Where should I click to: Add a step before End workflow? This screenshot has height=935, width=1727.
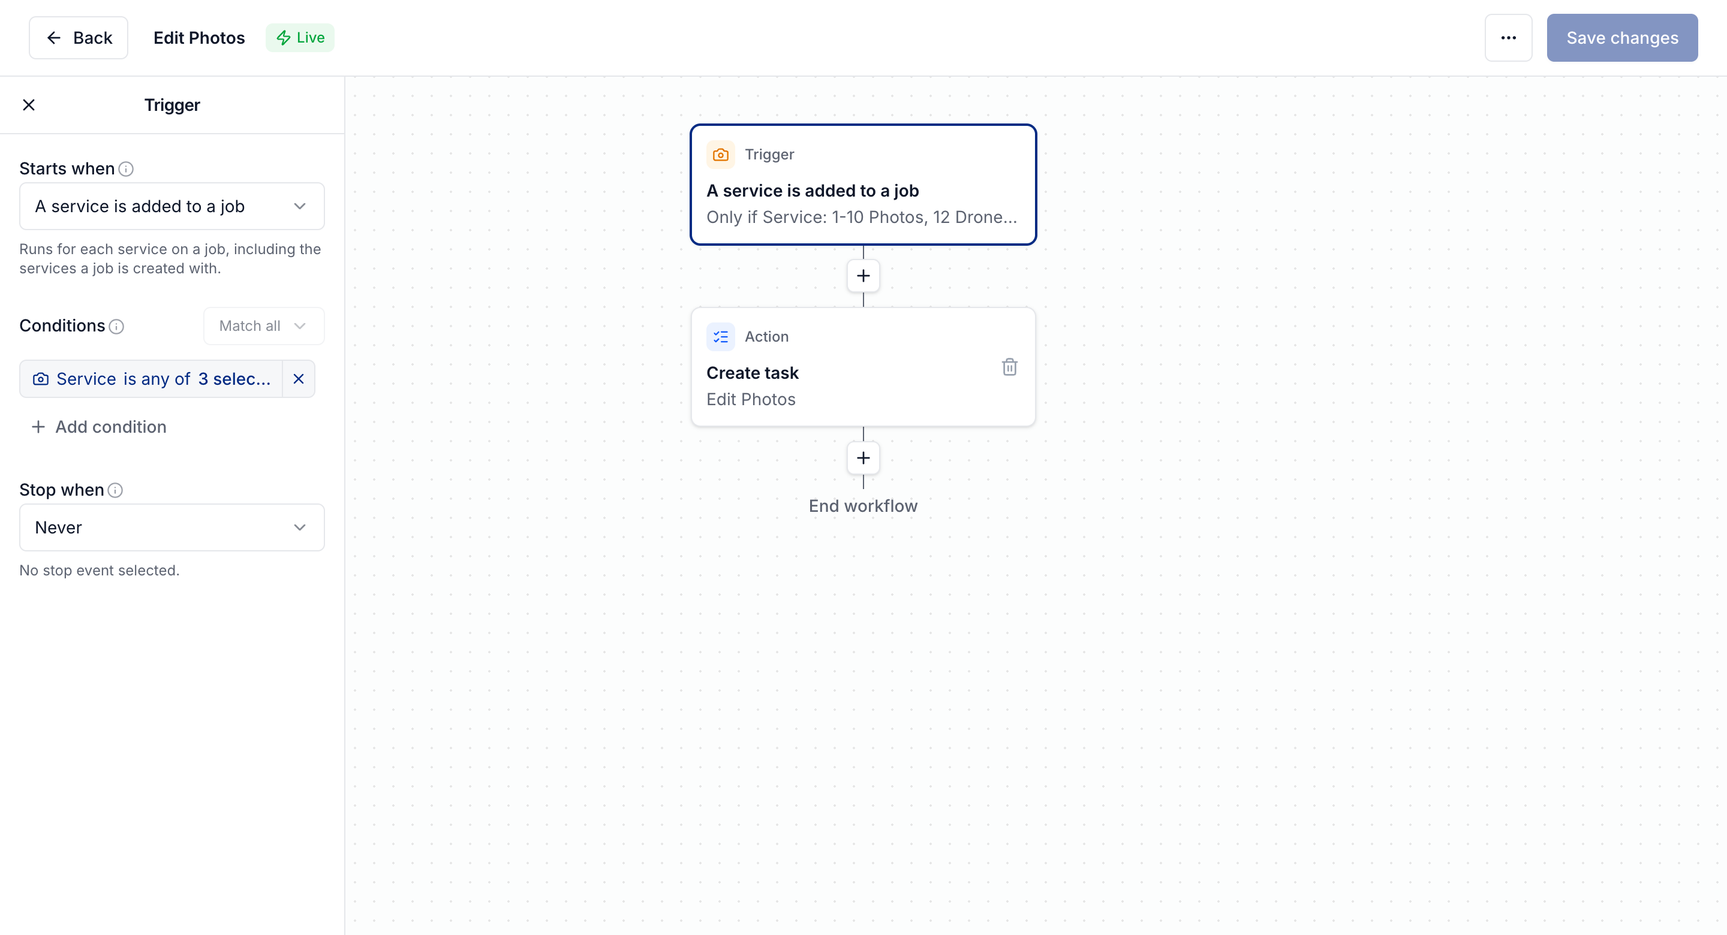coord(863,458)
